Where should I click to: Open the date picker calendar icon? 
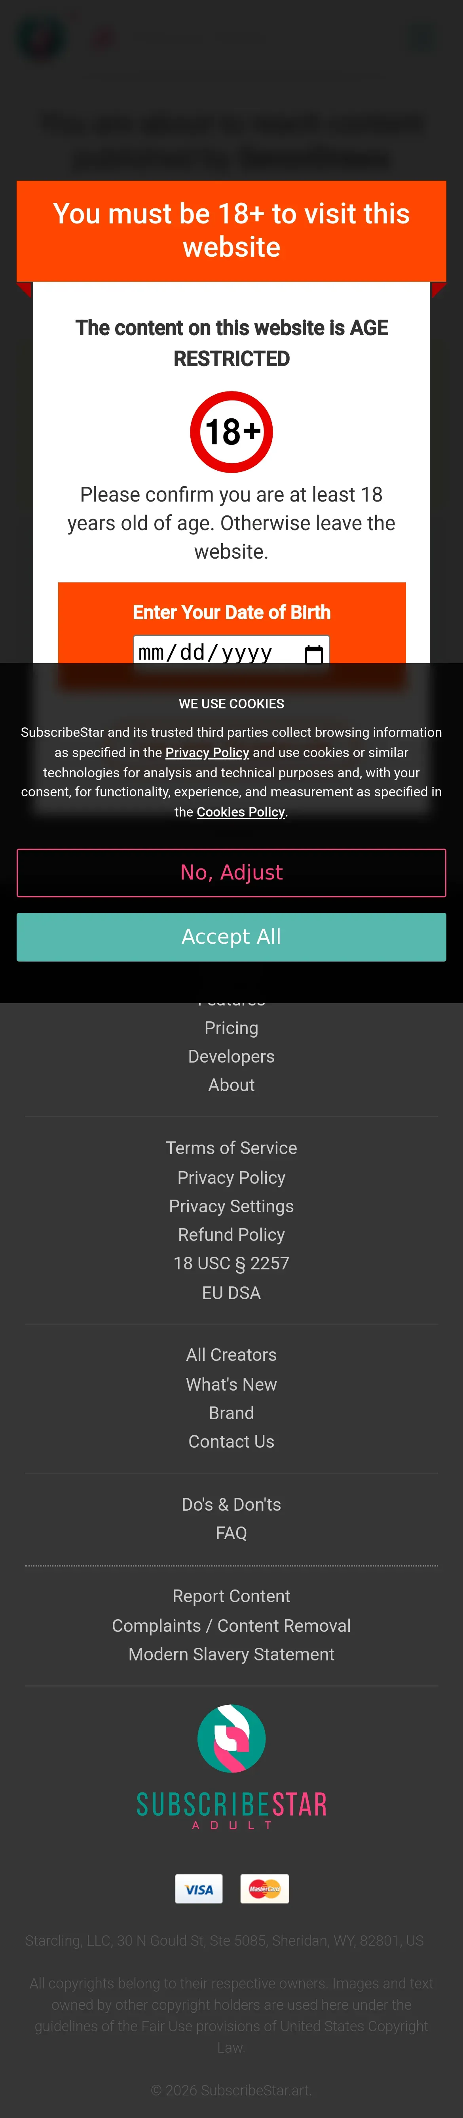pyautogui.click(x=313, y=653)
